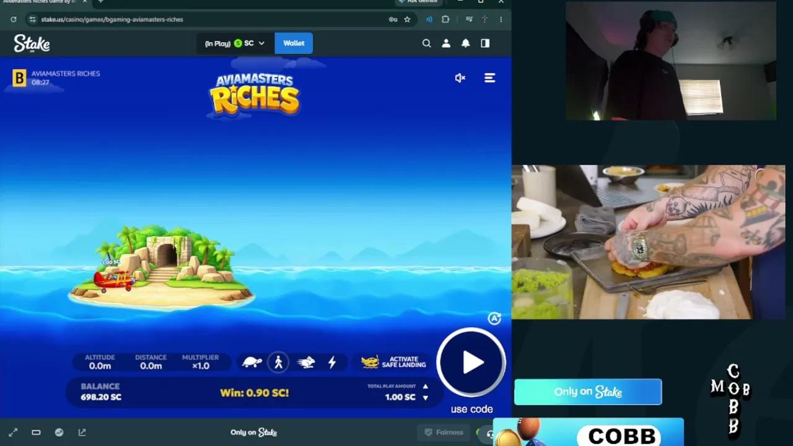793x446 pixels.
Task: Open the user profile icon
Action: pyautogui.click(x=446, y=43)
